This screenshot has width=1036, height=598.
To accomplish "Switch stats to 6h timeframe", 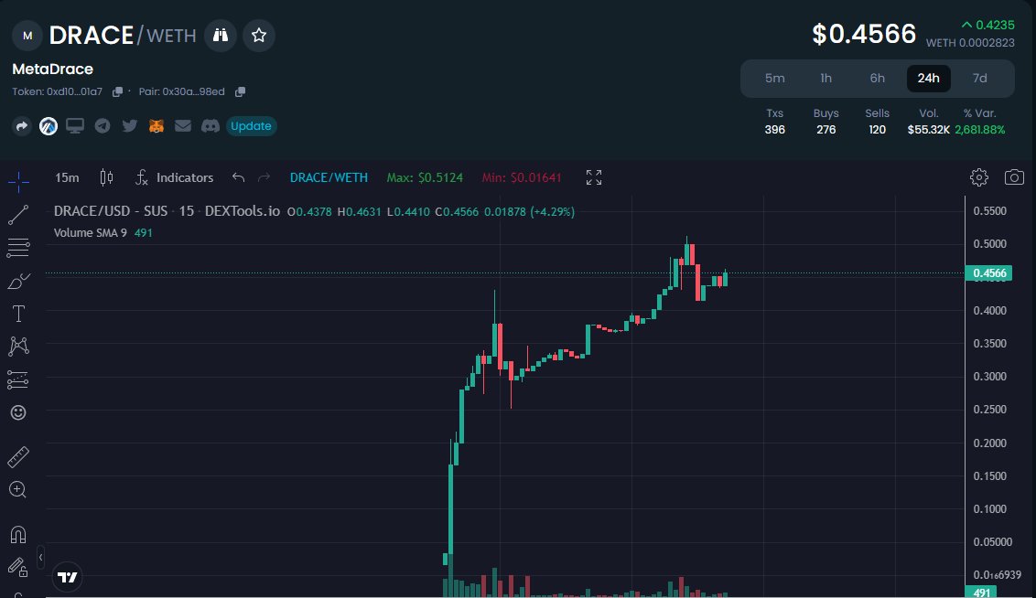I will pyautogui.click(x=878, y=78).
